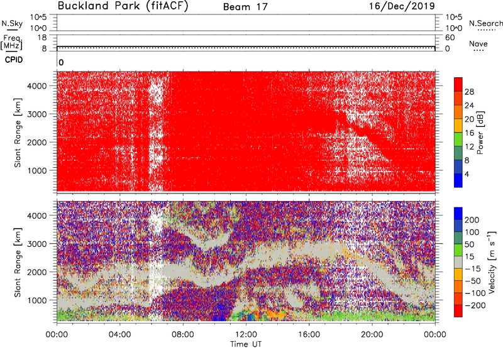Click the blue bottom segment of the power color bar
503x348 pixels.
458,180
